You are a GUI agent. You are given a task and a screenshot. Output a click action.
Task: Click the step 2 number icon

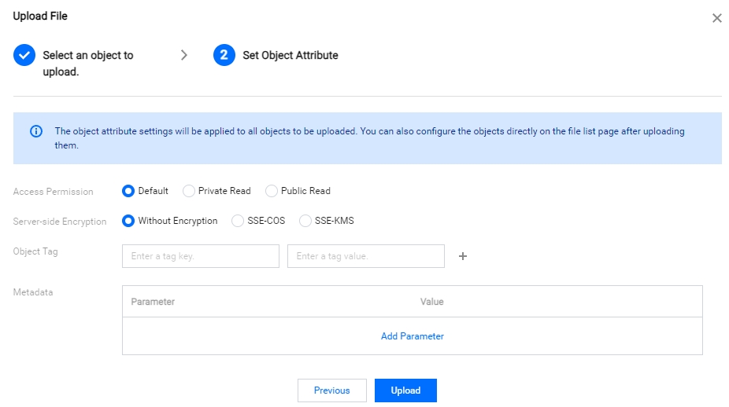pos(224,55)
